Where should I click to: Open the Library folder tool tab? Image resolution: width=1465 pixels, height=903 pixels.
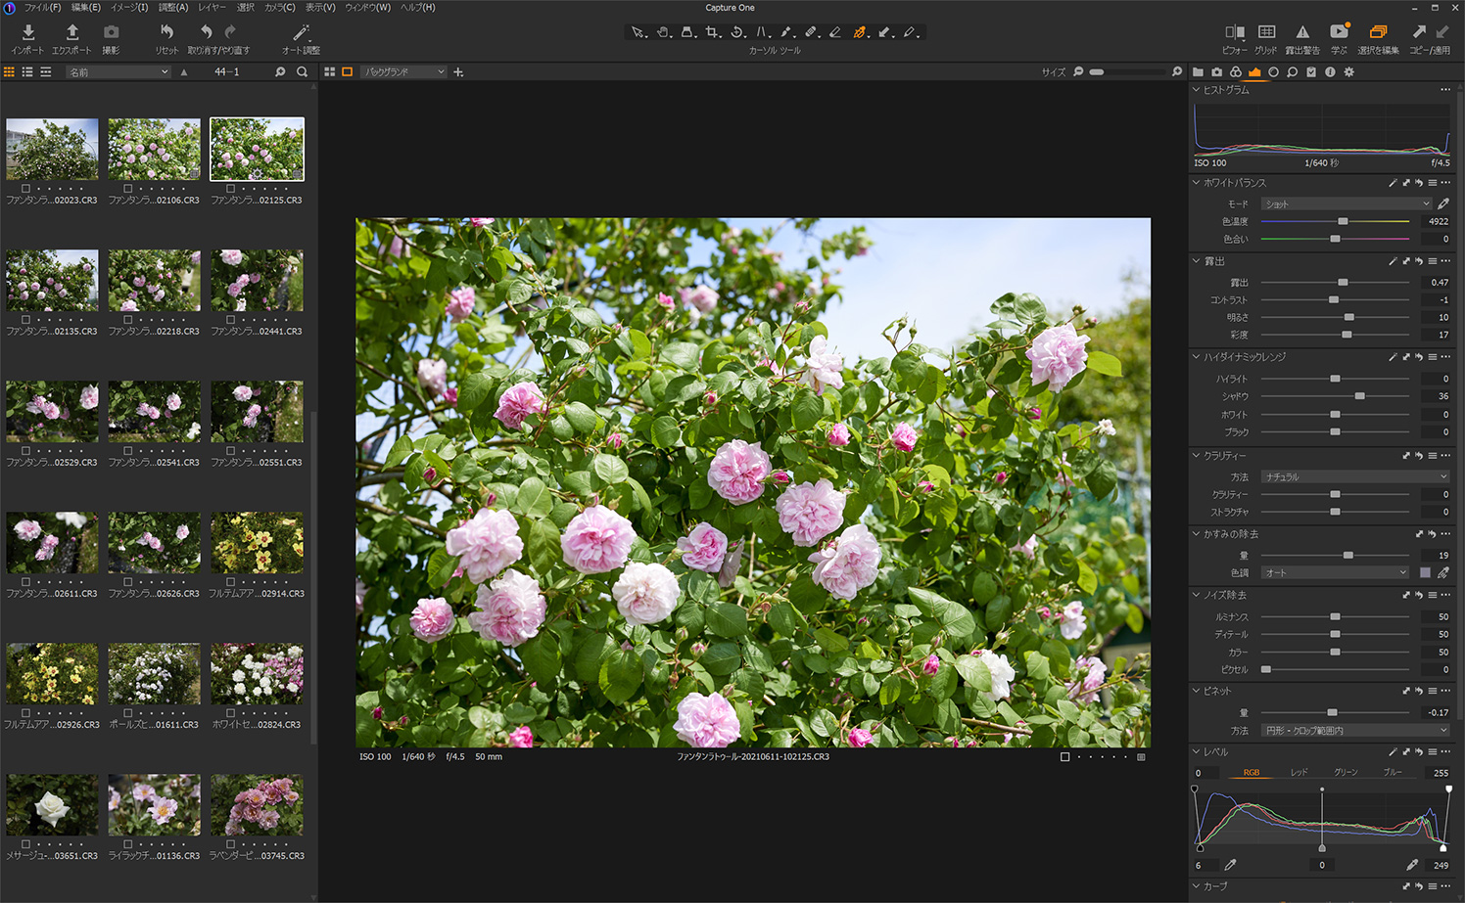(x=1198, y=72)
